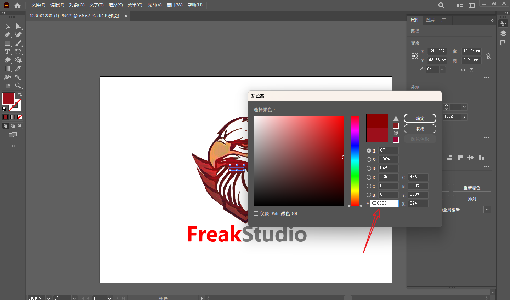The width and height of the screenshot is (510, 300).
Task: Open the 效果(C) menu
Action: (x=135, y=5)
